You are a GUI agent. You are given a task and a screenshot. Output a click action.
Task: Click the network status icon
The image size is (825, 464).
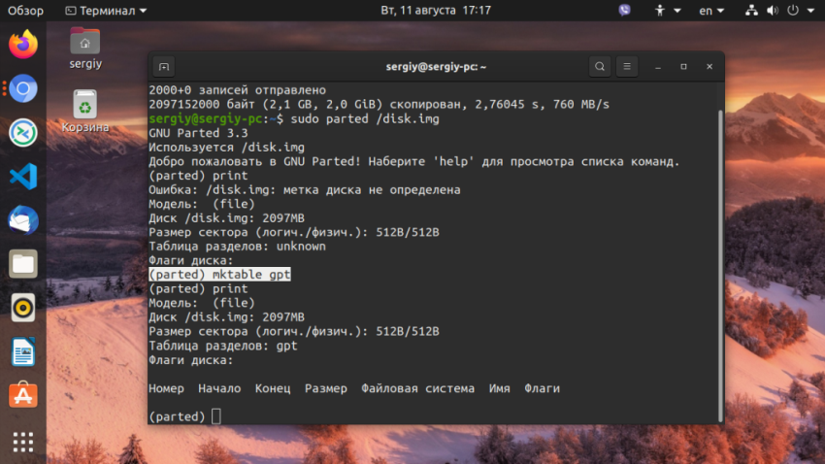coord(751,10)
